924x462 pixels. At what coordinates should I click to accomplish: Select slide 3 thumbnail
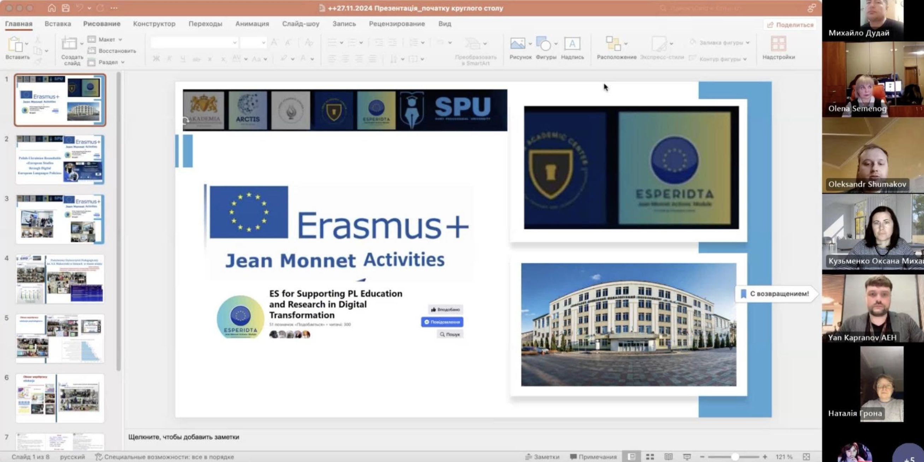pos(60,219)
